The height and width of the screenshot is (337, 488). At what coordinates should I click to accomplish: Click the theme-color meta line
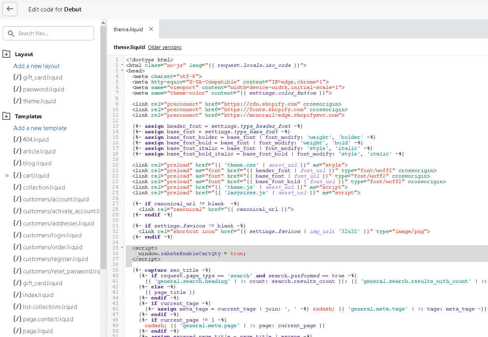pos(232,93)
